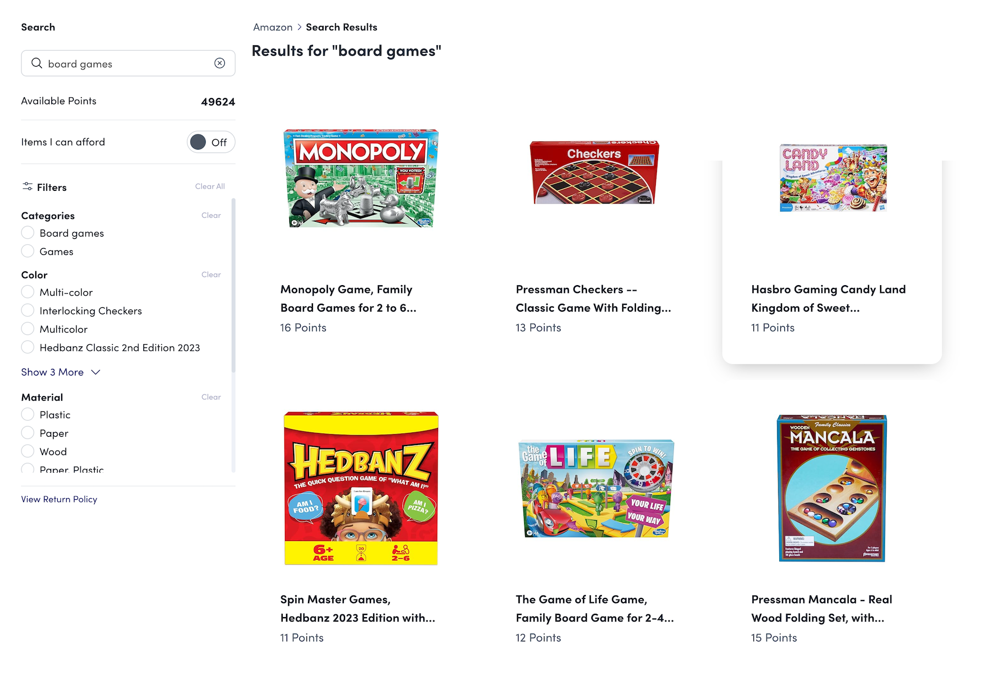The image size is (992, 685).
Task: Open the View Return Policy link
Action: click(59, 499)
